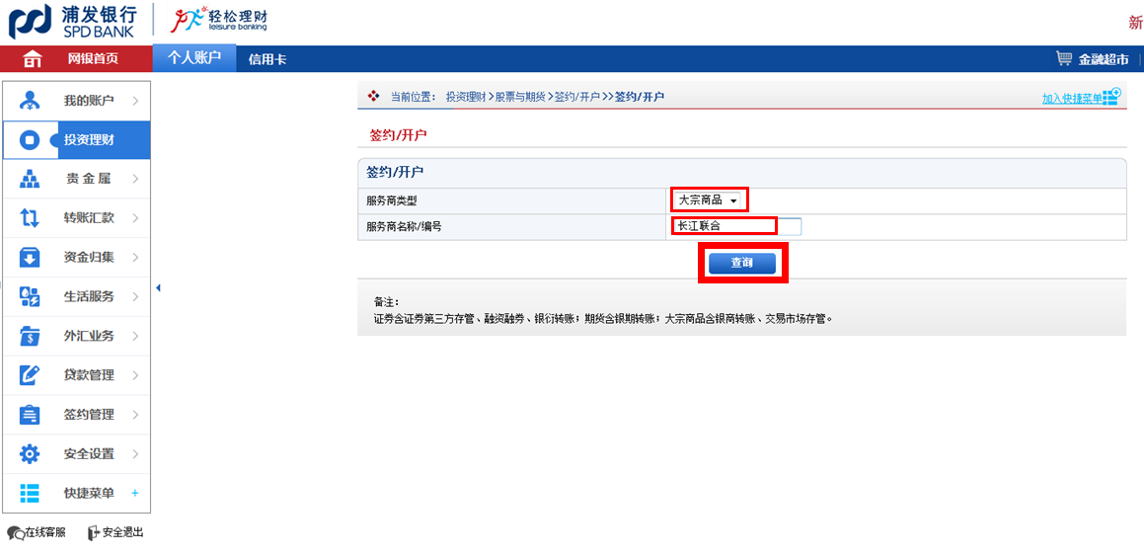
Task: Click the 资金归集 download box icon
Action: click(x=30, y=258)
